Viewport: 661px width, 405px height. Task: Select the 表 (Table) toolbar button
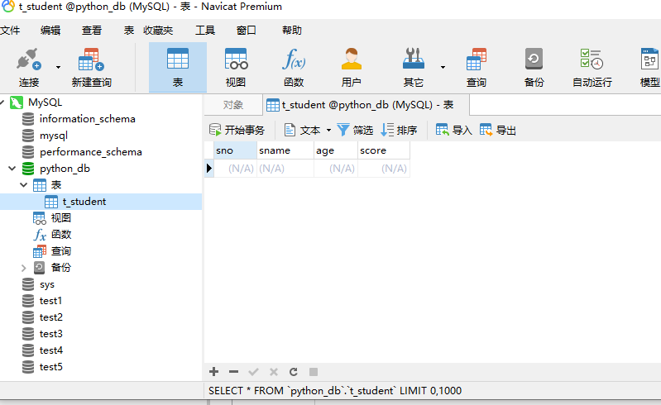pos(178,67)
